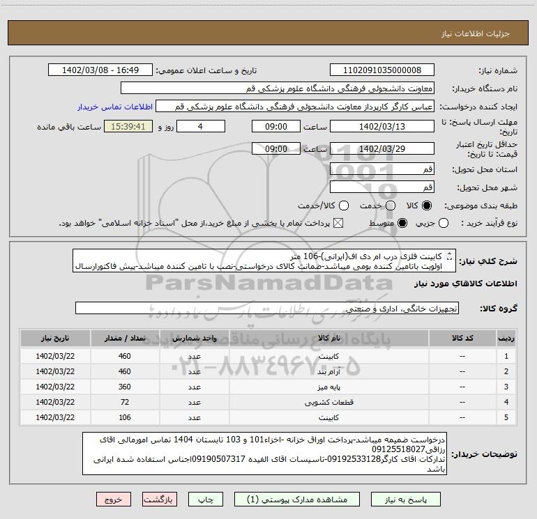Click the buyer description text area

point(264,454)
